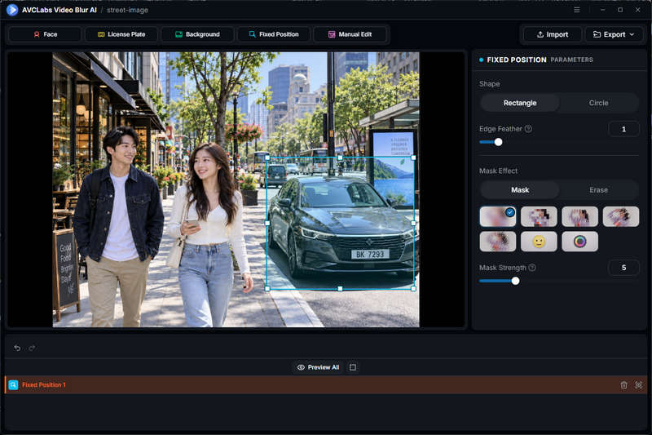Click the Preview All button
652x435 pixels.
318,367
